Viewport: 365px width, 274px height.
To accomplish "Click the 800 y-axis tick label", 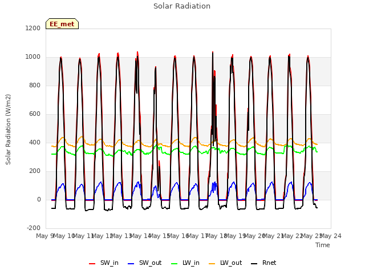I will 35,86.
